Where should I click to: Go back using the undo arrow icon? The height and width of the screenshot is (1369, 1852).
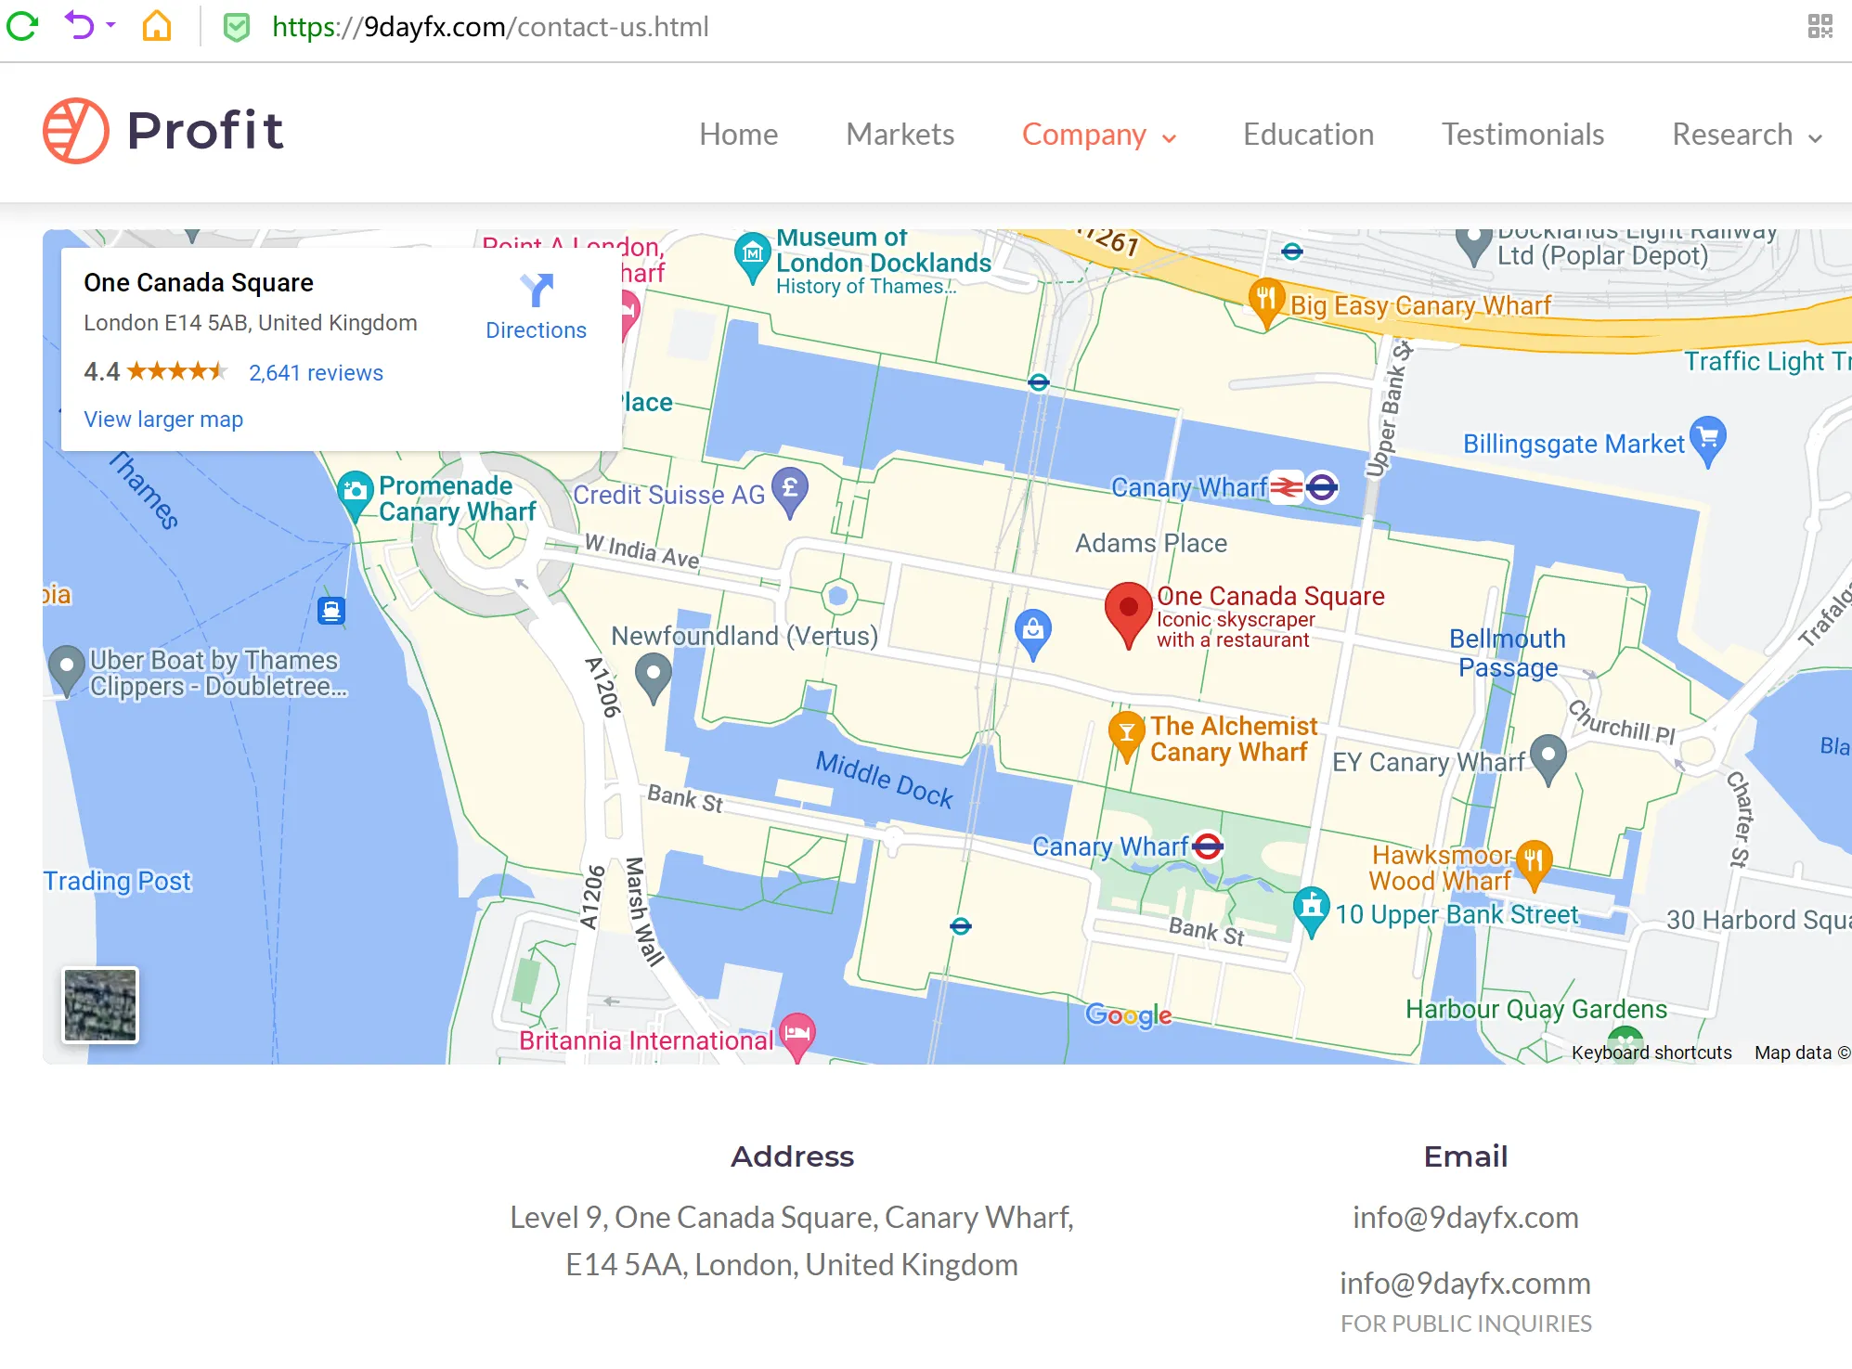(80, 26)
